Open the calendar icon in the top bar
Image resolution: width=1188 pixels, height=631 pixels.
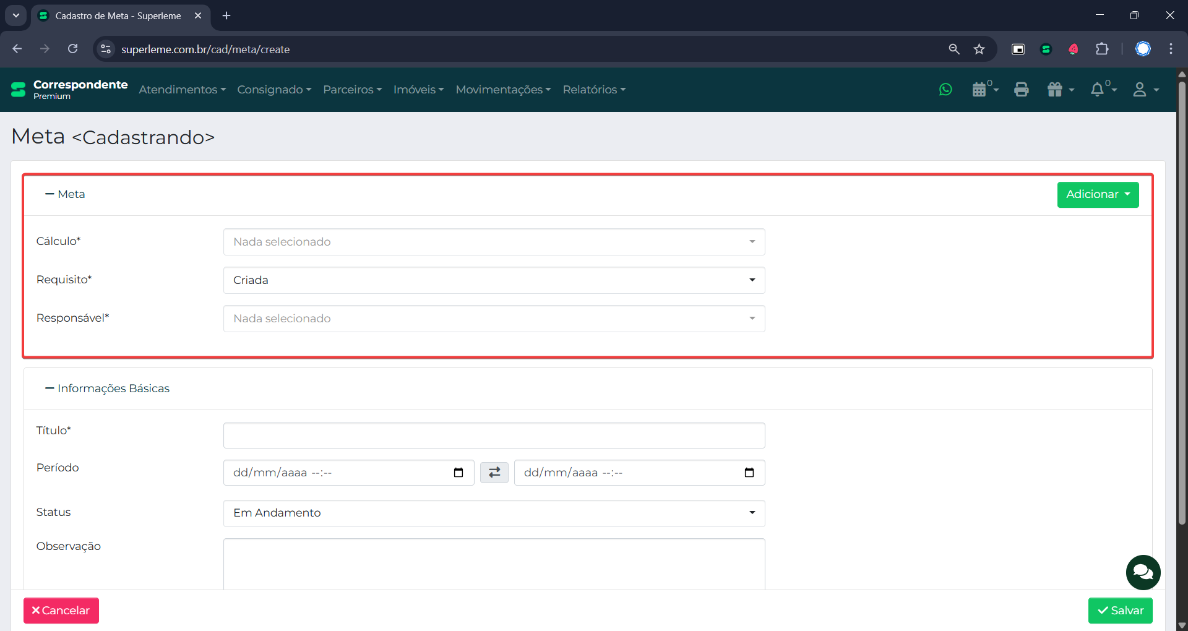[979, 90]
